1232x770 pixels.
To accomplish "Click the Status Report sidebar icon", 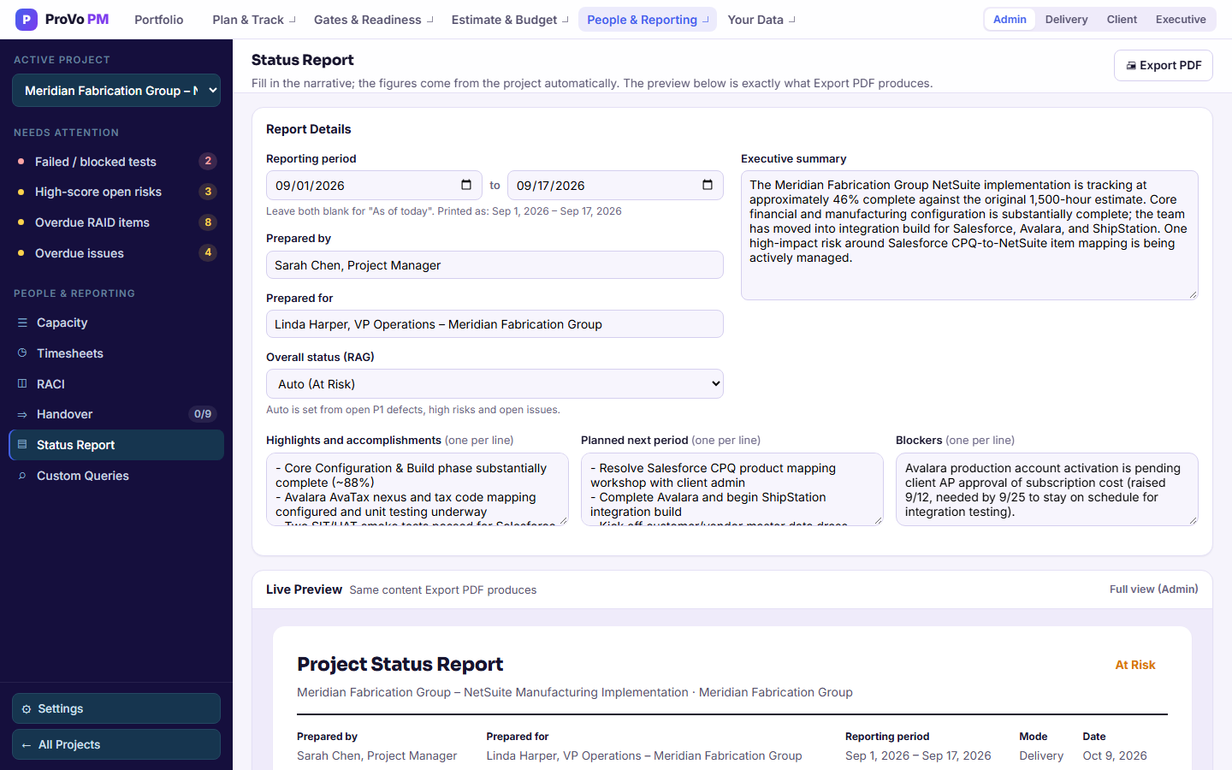I will coord(22,445).
